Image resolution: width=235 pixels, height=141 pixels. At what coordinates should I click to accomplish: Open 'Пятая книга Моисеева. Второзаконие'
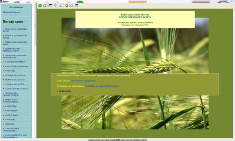[x=15, y=56]
